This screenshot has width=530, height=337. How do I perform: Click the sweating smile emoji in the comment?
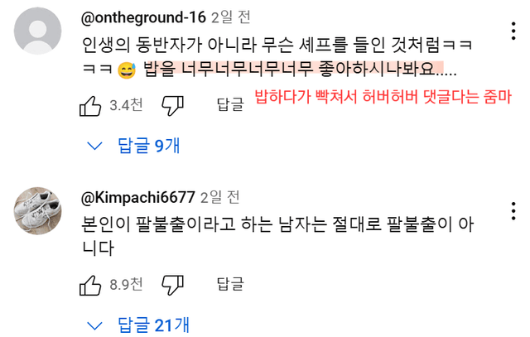pos(127,70)
